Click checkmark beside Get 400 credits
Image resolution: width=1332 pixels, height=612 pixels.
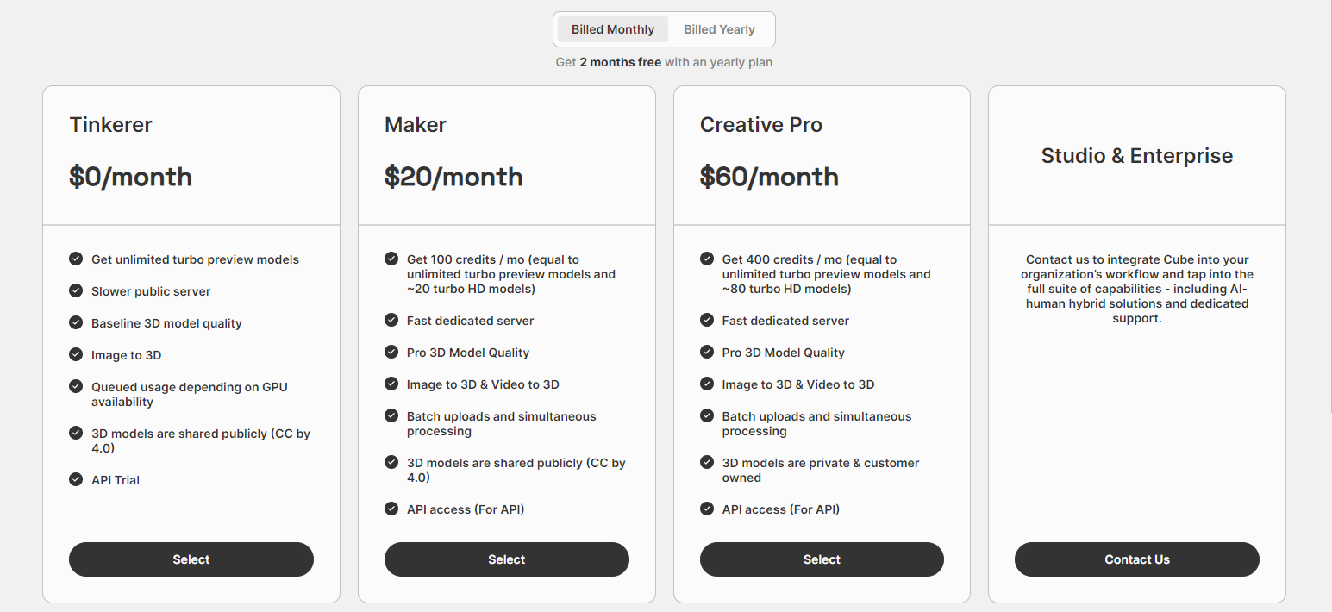coord(707,259)
